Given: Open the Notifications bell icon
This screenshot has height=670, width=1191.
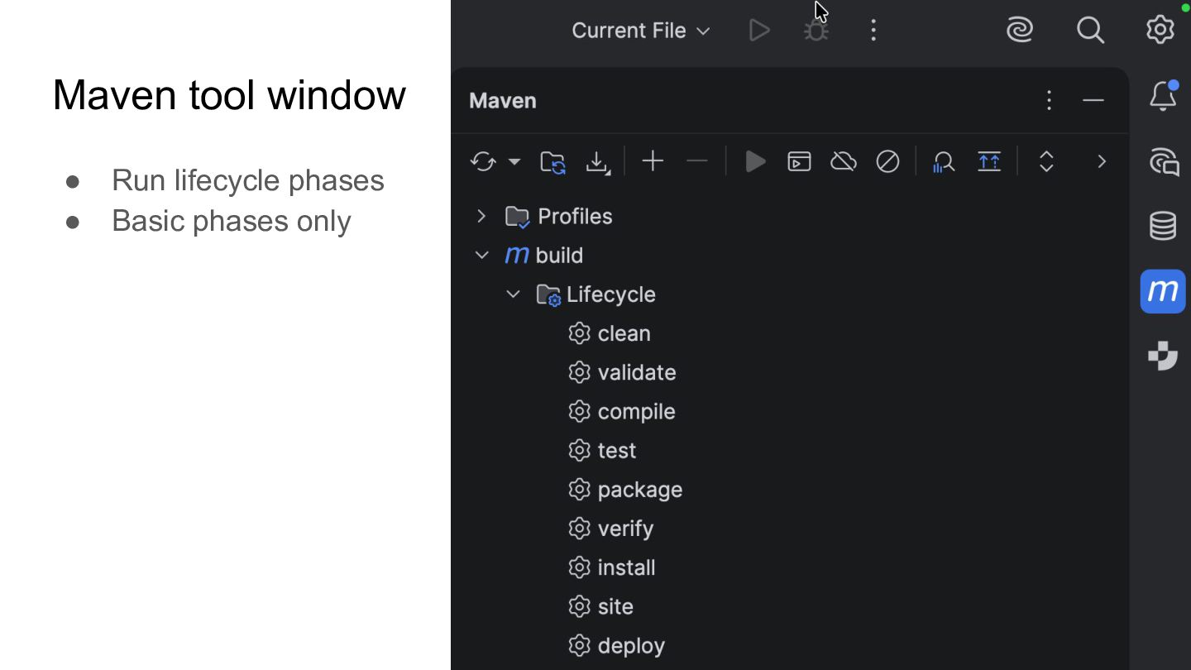Looking at the screenshot, I should point(1163,97).
